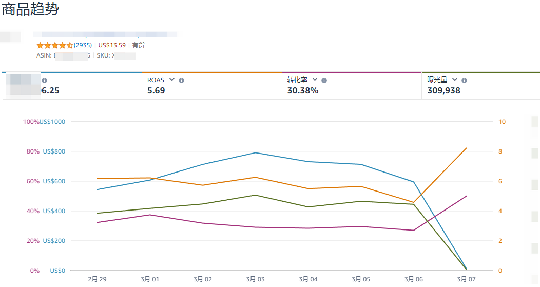Open the 曝光量 metric selector chevron
Viewport: 540px width, 287px height.
pos(455,80)
